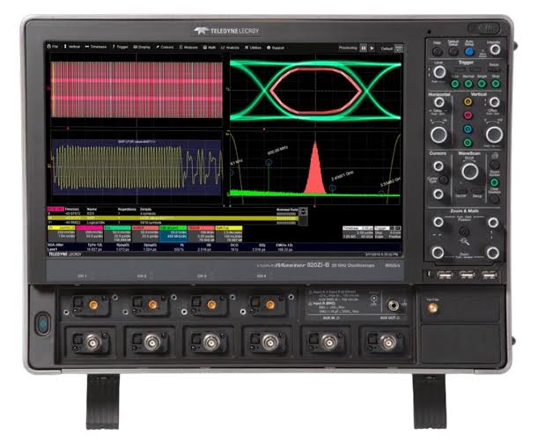The width and height of the screenshot is (538, 442).
Task: Open the Support menu
Action: tap(276, 48)
